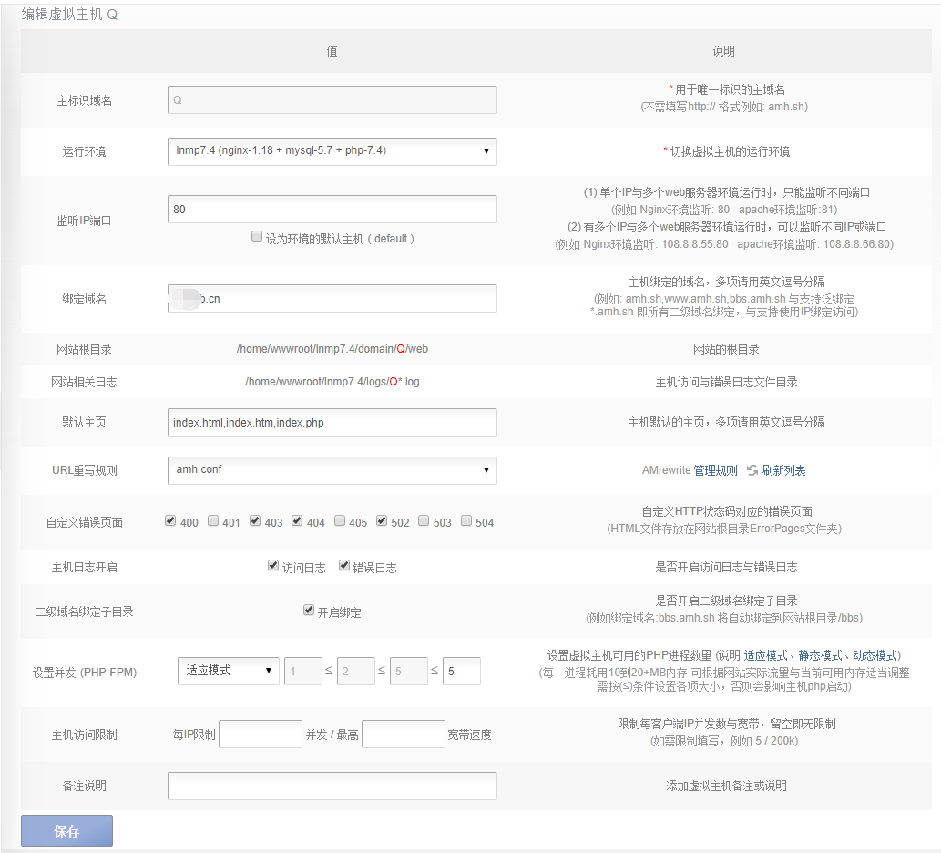Image resolution: width=941 pixels, height=853 pixels.
Task: Toggle the 设为环境的默认主机 checkbox
Action: click(x=257, y=237)
